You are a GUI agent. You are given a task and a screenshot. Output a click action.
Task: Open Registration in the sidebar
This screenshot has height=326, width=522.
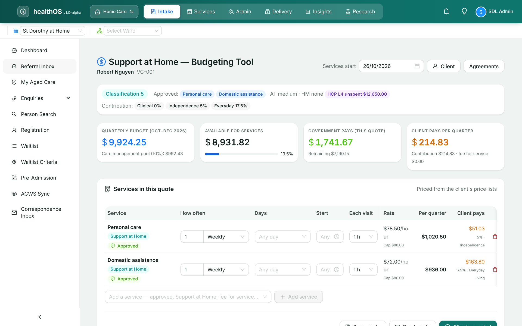click(40, 130)
